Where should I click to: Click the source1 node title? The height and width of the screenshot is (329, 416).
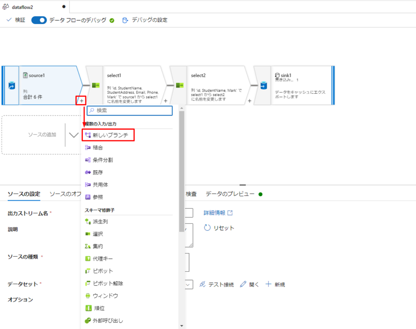37,76
